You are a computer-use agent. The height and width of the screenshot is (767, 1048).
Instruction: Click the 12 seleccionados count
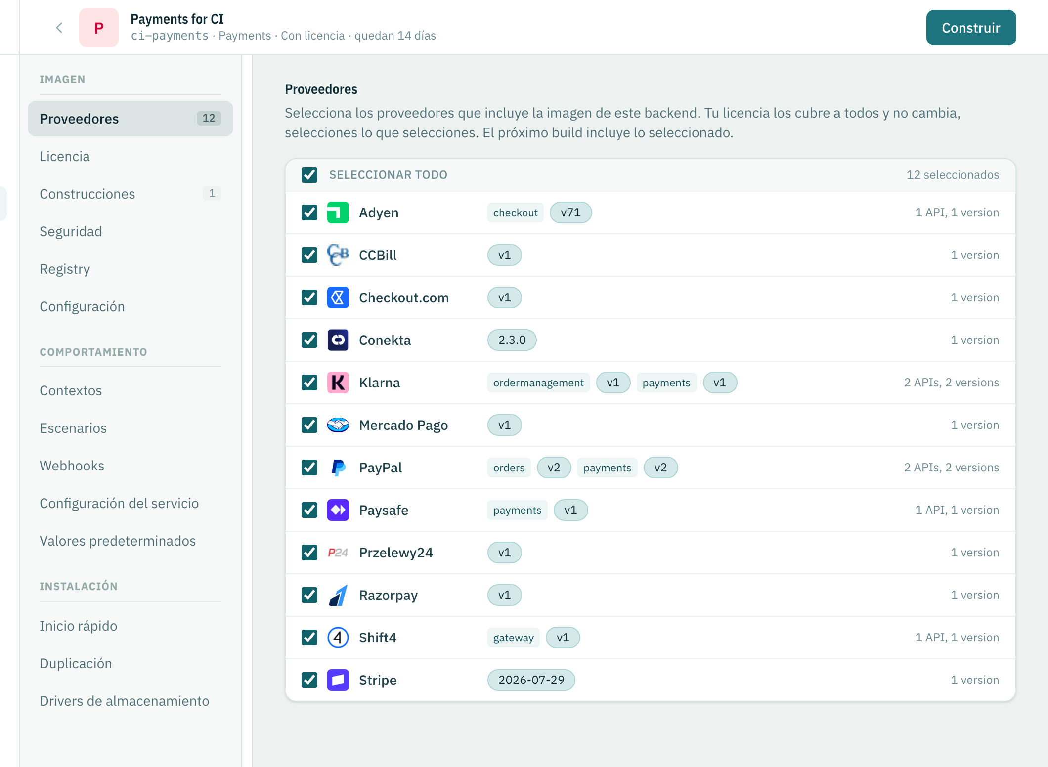pos(953,175)
